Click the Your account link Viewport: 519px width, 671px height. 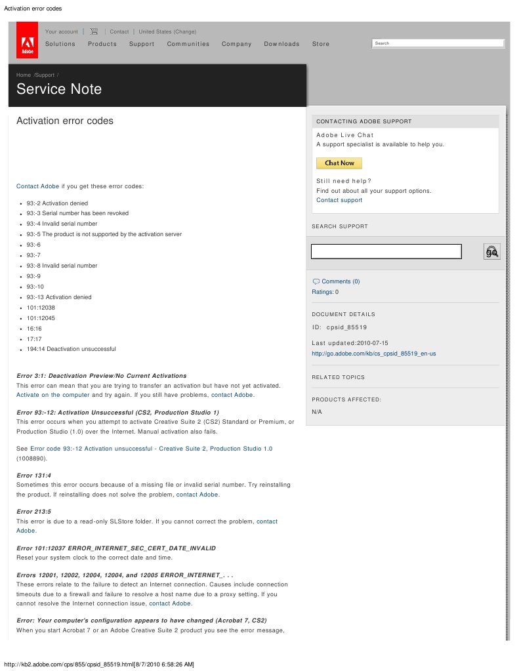pos(61,31)
